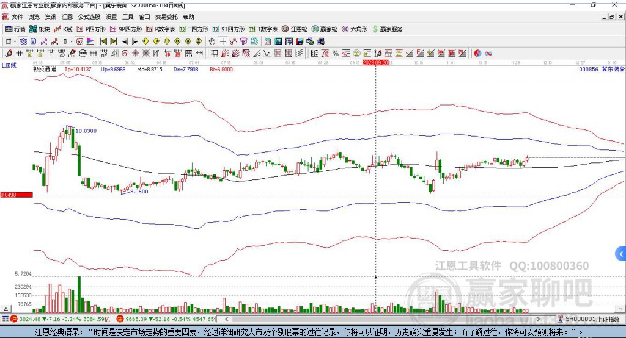Screen dimensions: 626x338
Task: Click the red 8.0498 price marker
Action: click(x=17, y=195)
